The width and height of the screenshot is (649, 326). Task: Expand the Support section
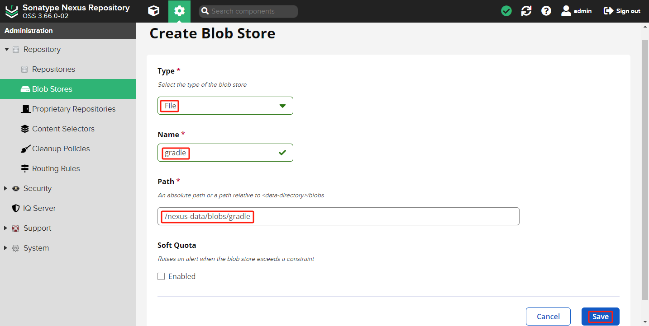(x=6, y=228)
